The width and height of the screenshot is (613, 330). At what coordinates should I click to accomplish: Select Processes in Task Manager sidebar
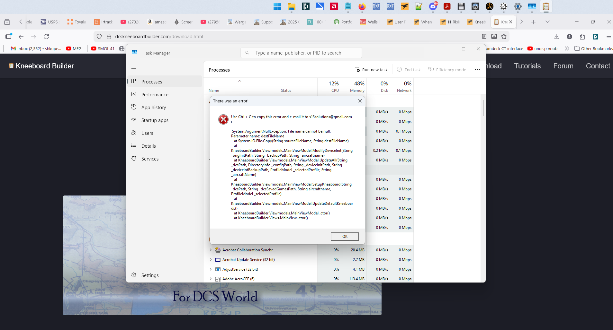pyautogui.click(x=165, y=82)
